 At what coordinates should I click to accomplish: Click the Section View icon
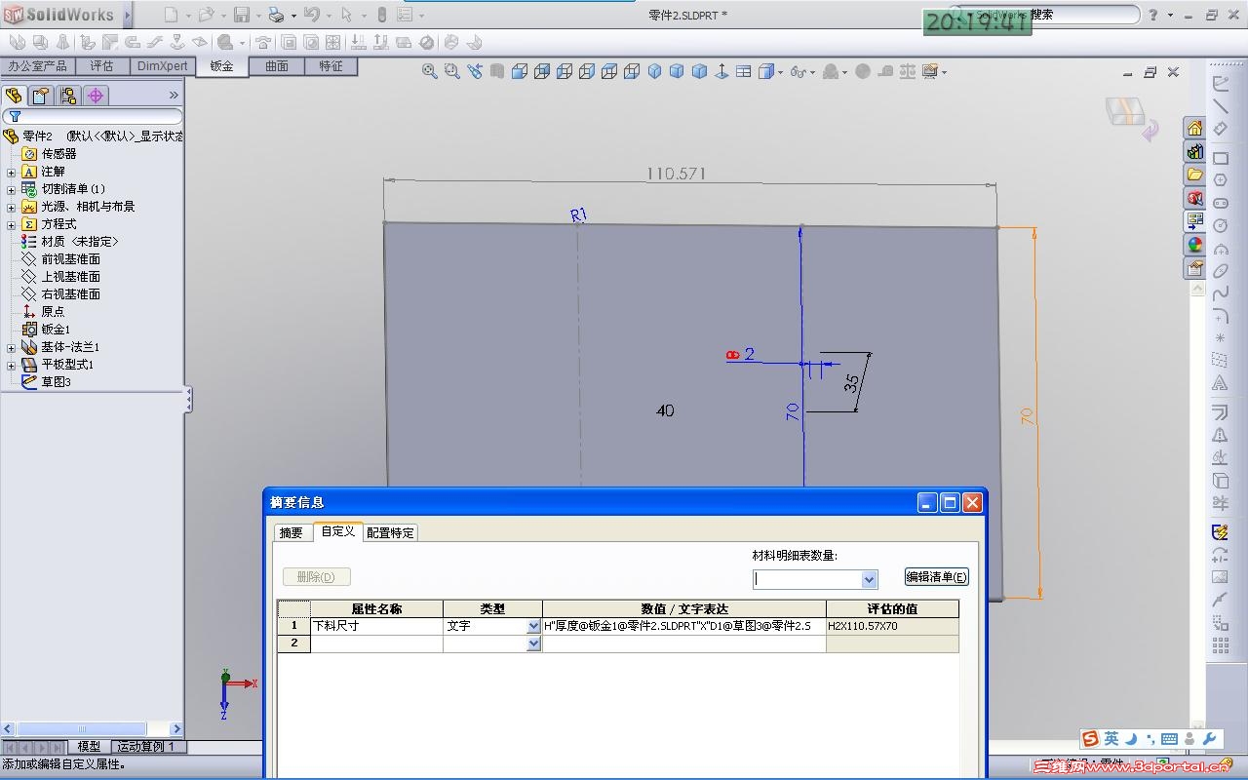tap(497, 71)
